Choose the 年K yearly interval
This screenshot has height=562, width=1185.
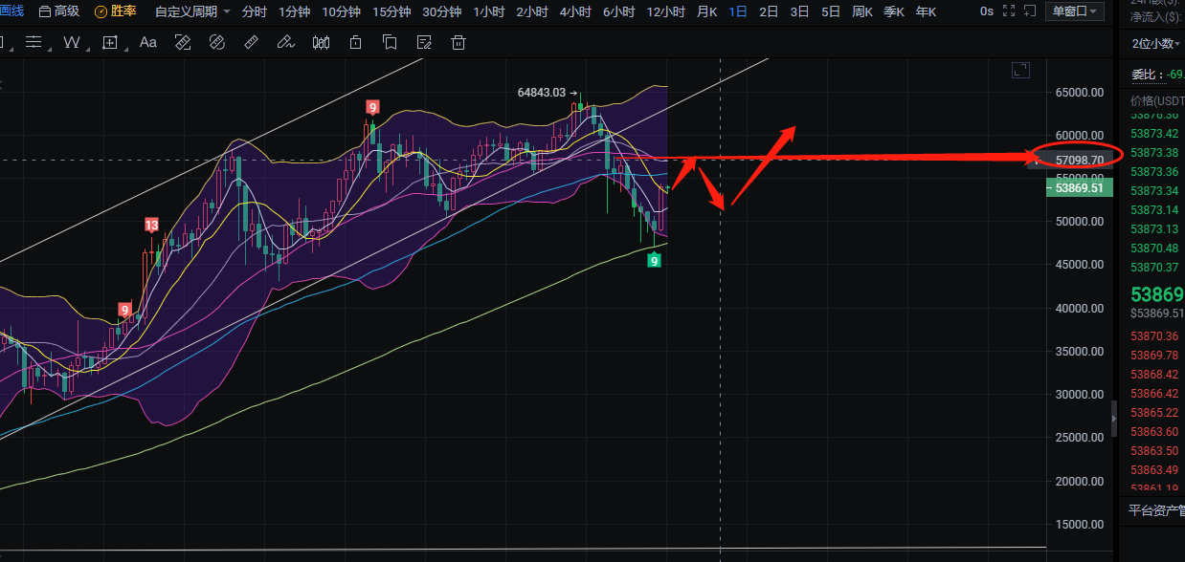[926, 11]
